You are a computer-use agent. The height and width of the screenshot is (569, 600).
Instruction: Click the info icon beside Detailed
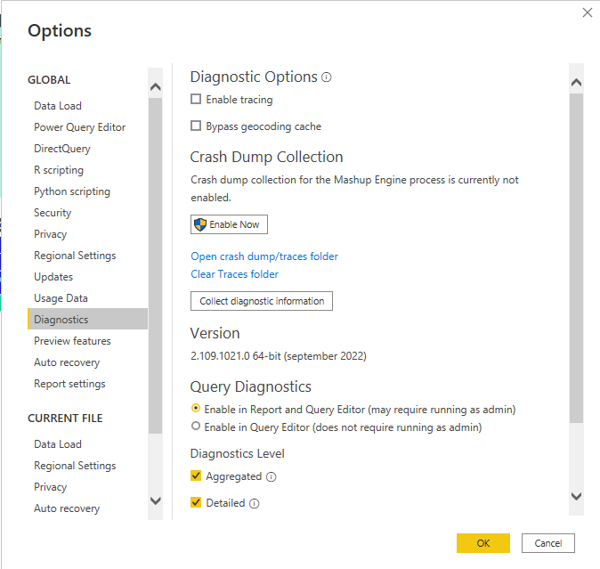tap(254, 504)
